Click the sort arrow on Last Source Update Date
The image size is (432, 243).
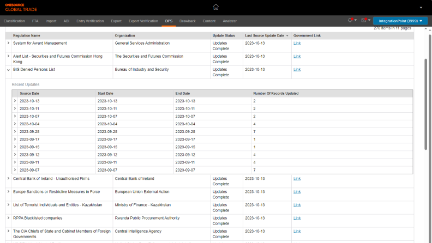[x=287, y=35]
